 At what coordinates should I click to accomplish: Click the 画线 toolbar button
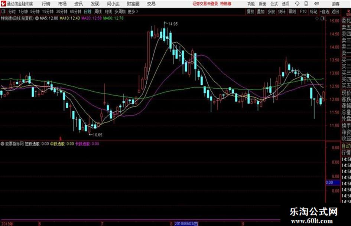tap(292, 12)
